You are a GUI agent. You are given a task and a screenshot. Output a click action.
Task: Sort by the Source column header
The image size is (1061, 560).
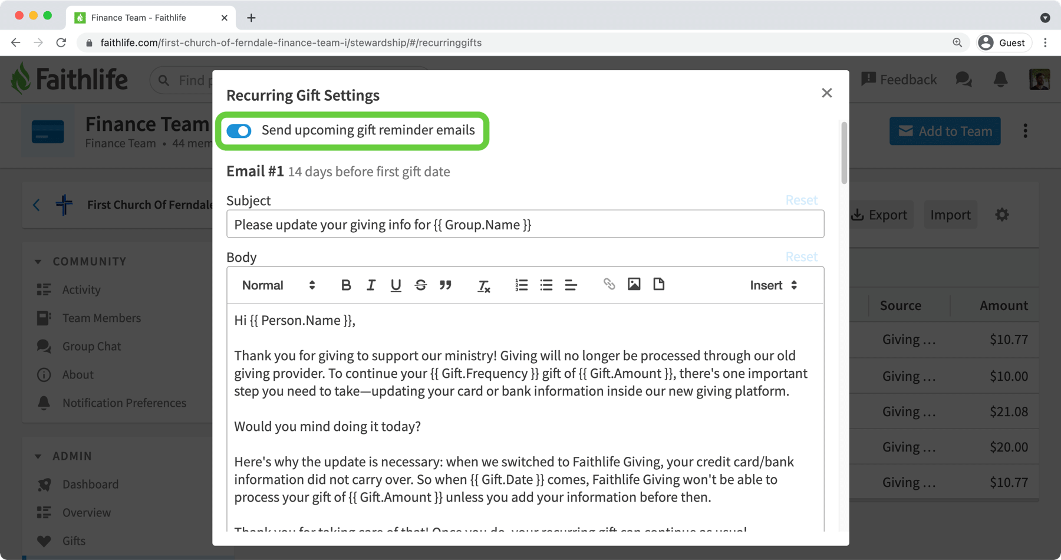900,305
